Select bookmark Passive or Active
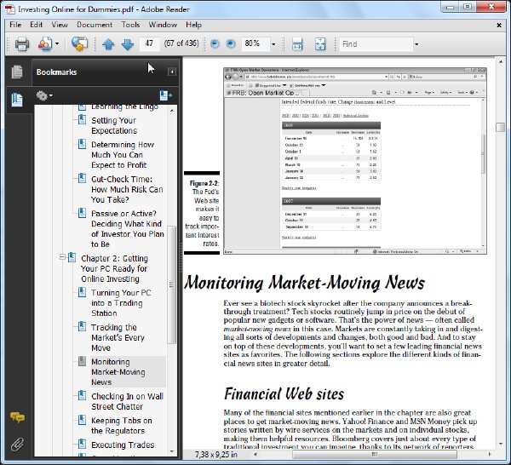511x465 pixels. point(128,229)
